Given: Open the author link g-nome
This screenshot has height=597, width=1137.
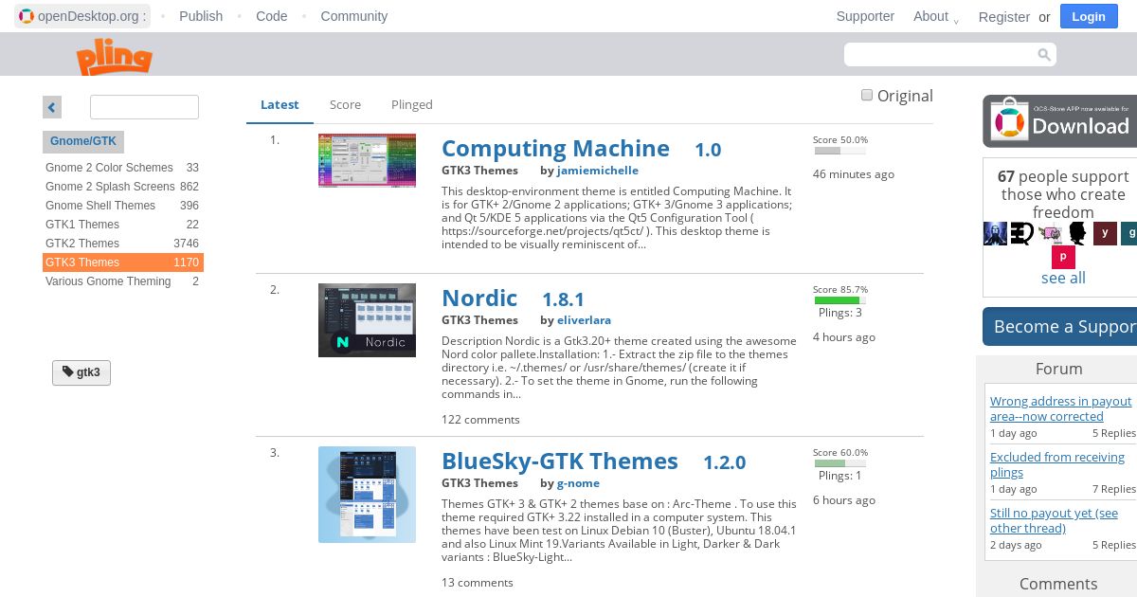Looking at the screenshot, I should point(578,483).
